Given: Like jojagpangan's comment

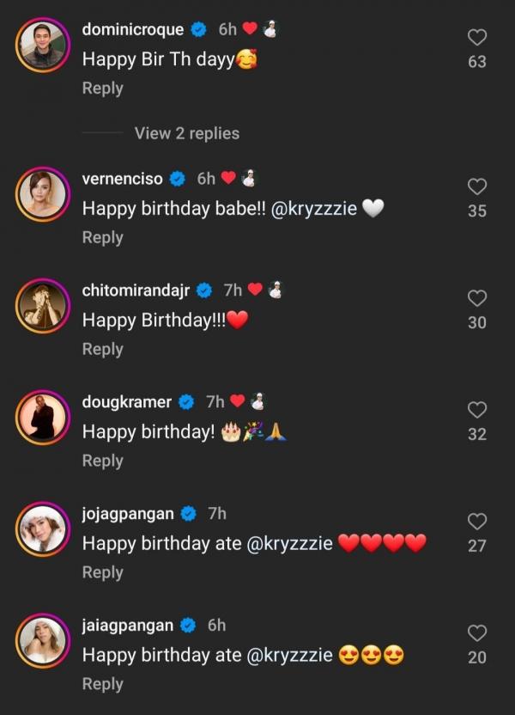Looking at the screenshot, I should pos(477,522).
